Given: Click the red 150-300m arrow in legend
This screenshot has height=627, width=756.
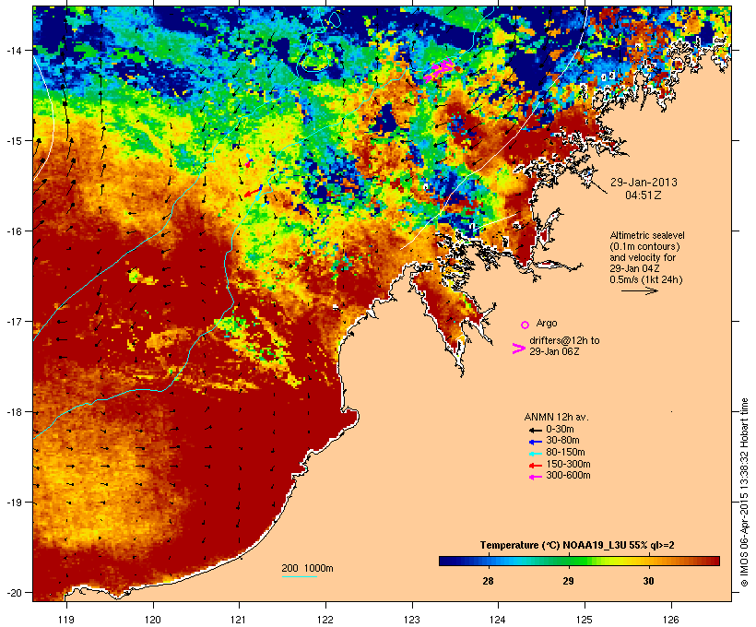Looking at the screenshot, I should point(535,466).
